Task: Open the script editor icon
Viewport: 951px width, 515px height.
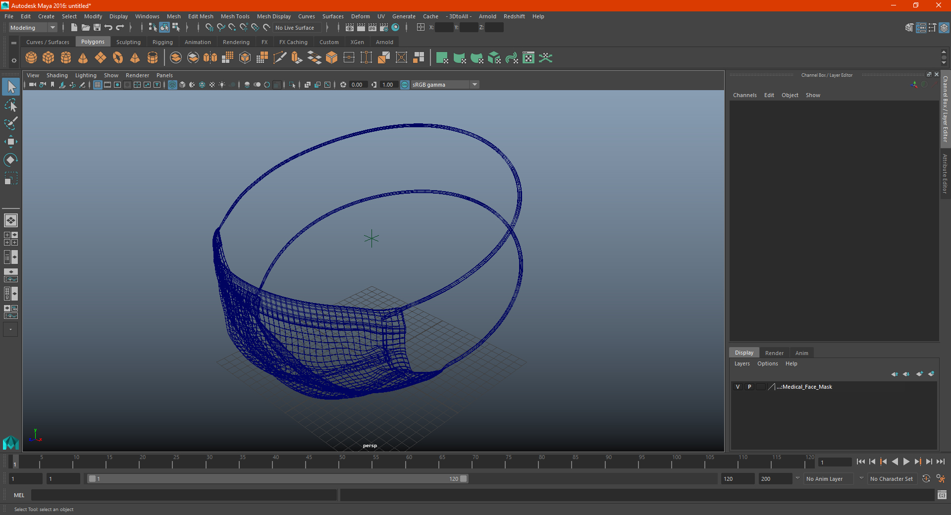Action: [x=942, y=495]
